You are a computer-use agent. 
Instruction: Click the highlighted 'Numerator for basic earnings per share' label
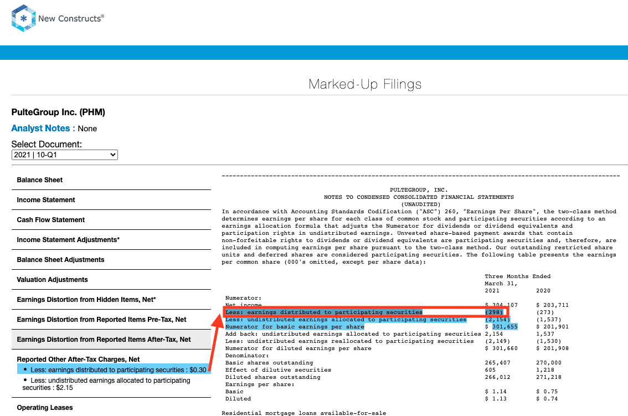pos(295,327)
